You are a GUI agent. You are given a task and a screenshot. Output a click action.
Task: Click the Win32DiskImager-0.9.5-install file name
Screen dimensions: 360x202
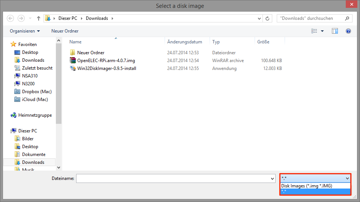click(x=107, y=68)
